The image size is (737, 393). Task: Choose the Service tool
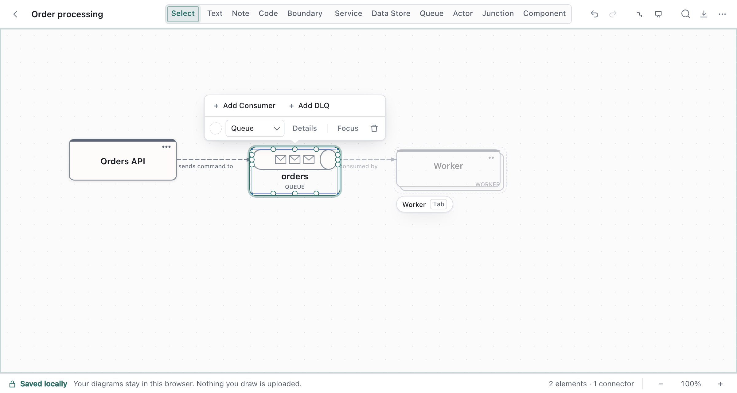(x=348, y=14)
